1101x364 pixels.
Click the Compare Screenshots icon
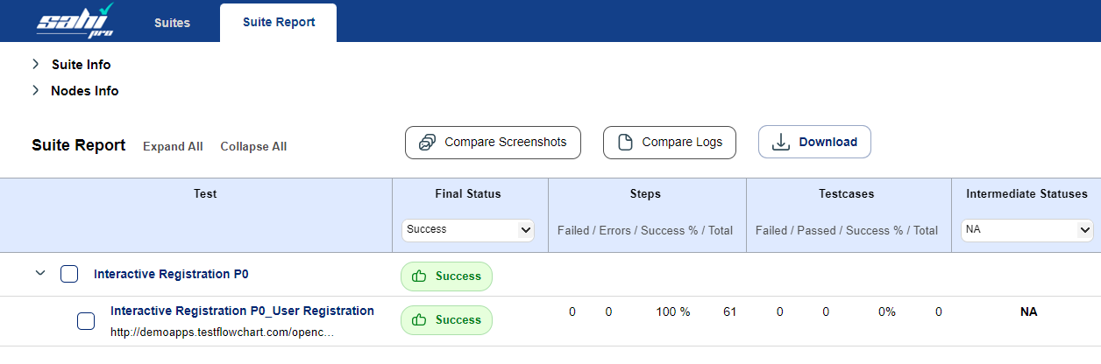click(427, 143)
